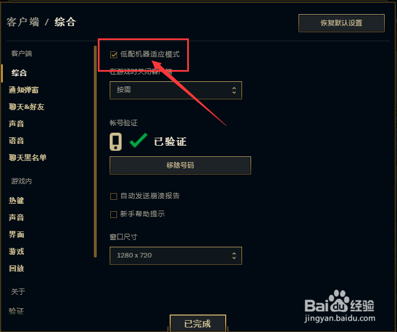Enable 新手帮助提示 checkbox
This screenshot has height=332, width=397.
(114, 215)
